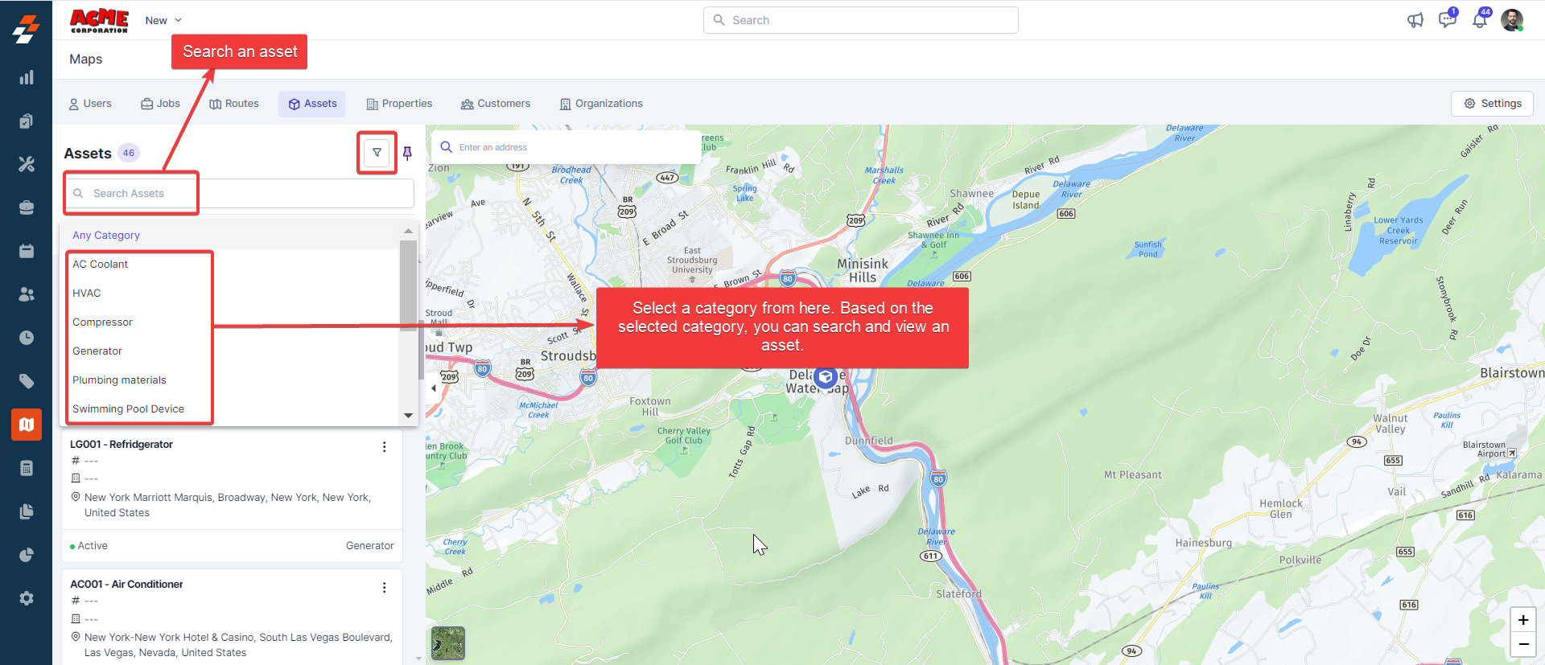Open the user profile avatar

[x=1512, y=20]
